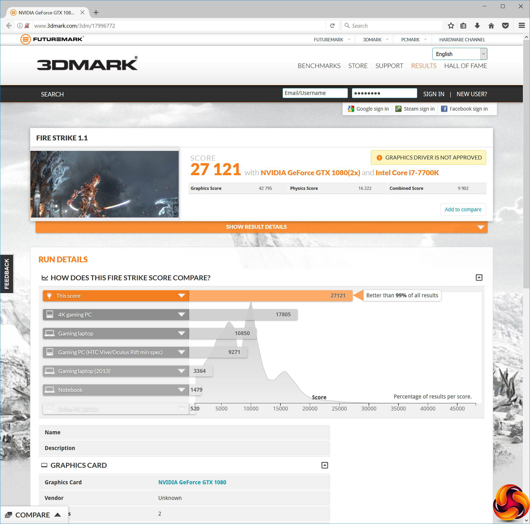Click the page vertical scrollbar

pos(526,164)
